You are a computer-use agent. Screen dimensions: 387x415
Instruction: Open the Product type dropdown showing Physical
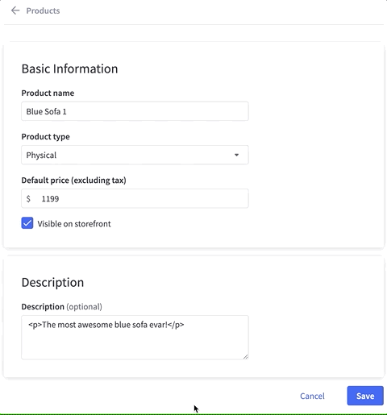pos(135,155)
